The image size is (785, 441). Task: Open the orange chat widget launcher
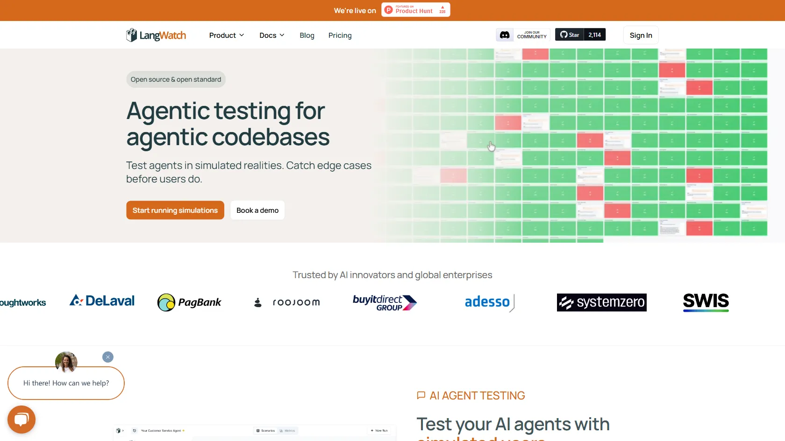click(x=21, y=420)
